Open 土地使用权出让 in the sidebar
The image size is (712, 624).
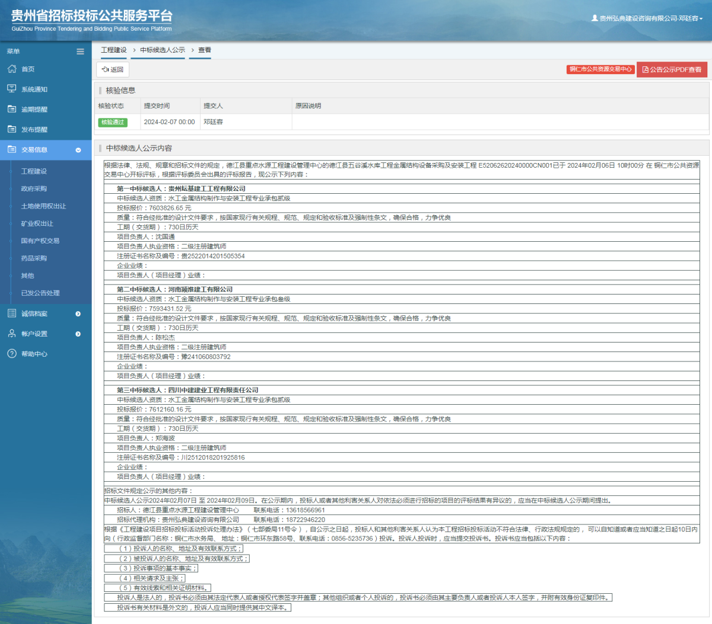(43, 206)
